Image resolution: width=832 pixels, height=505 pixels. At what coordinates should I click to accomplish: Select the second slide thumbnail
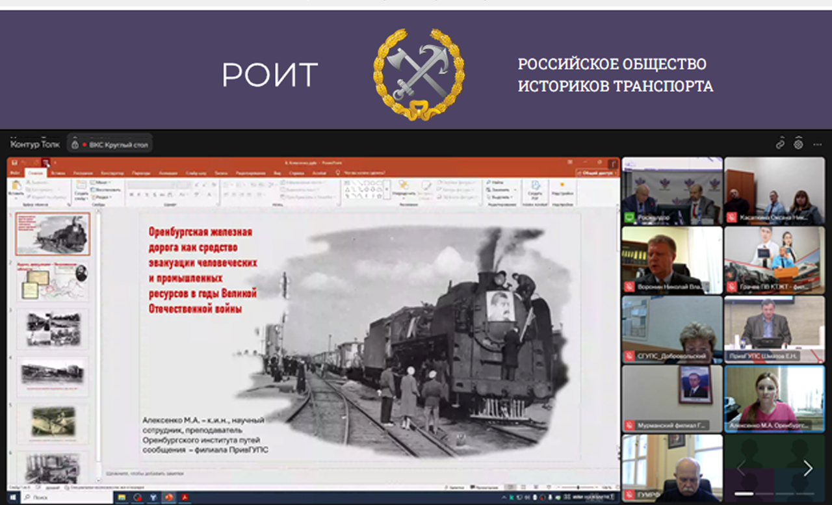coord(53,281)
